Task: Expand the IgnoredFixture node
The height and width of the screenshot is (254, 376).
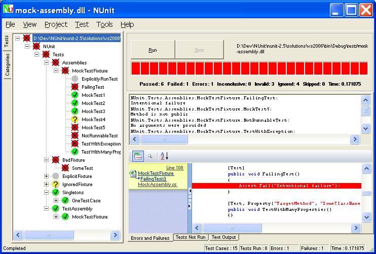Action: pos(46,184)
